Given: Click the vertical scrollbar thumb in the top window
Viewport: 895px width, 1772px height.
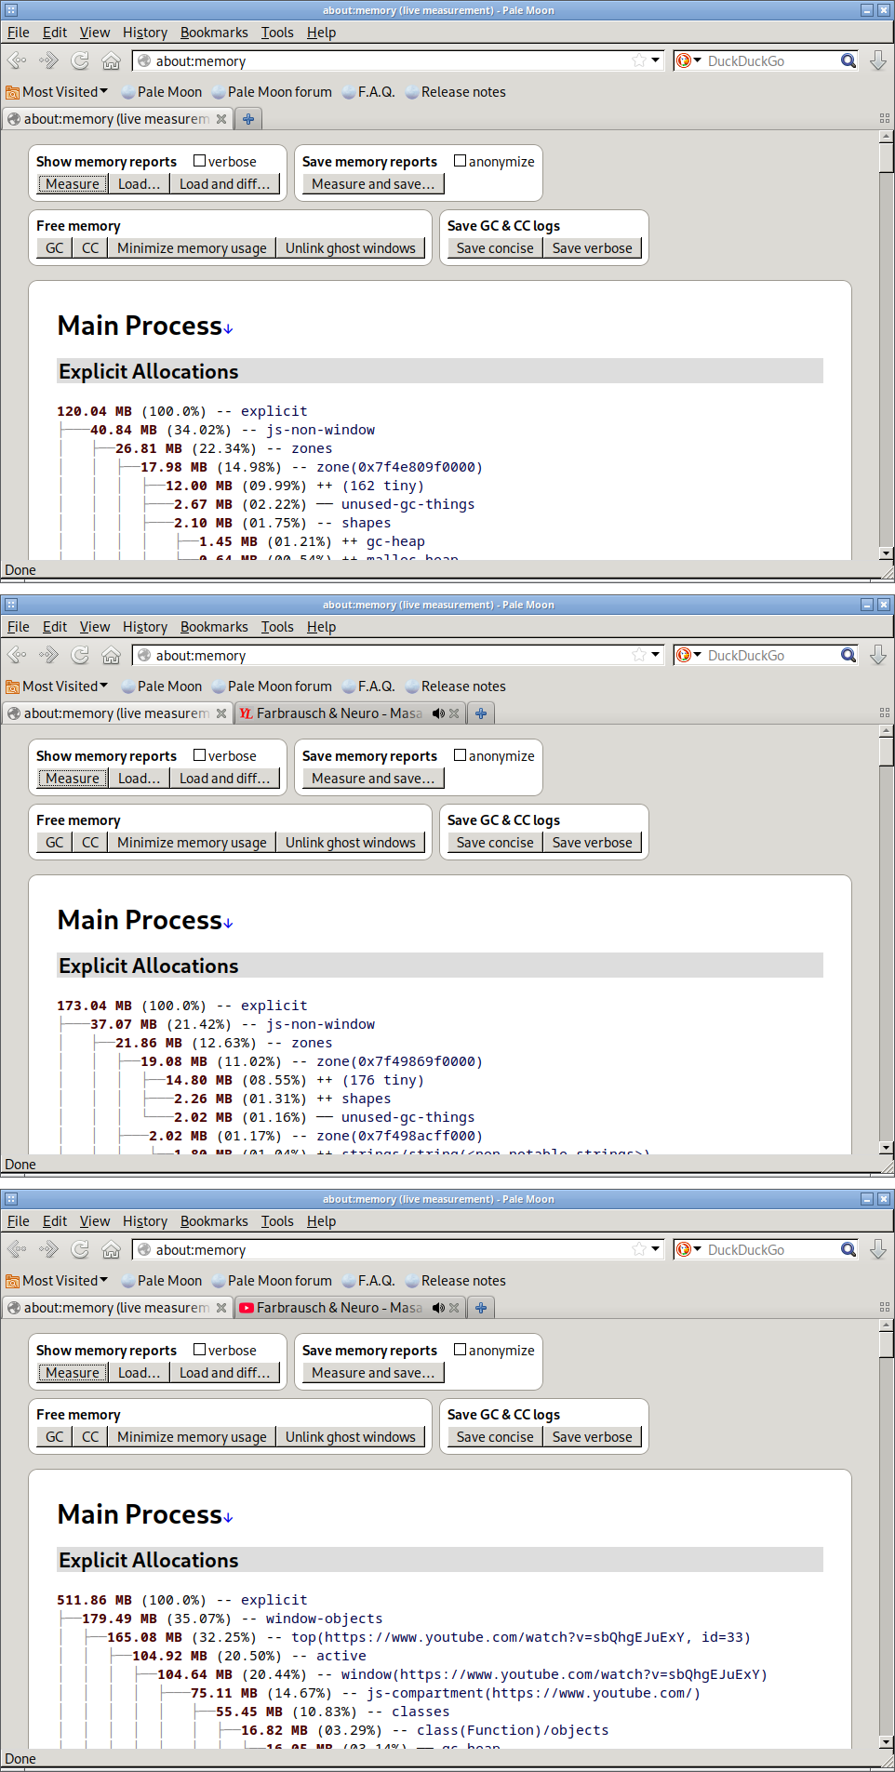Looking at the screenshot, I should click(887, 157).
